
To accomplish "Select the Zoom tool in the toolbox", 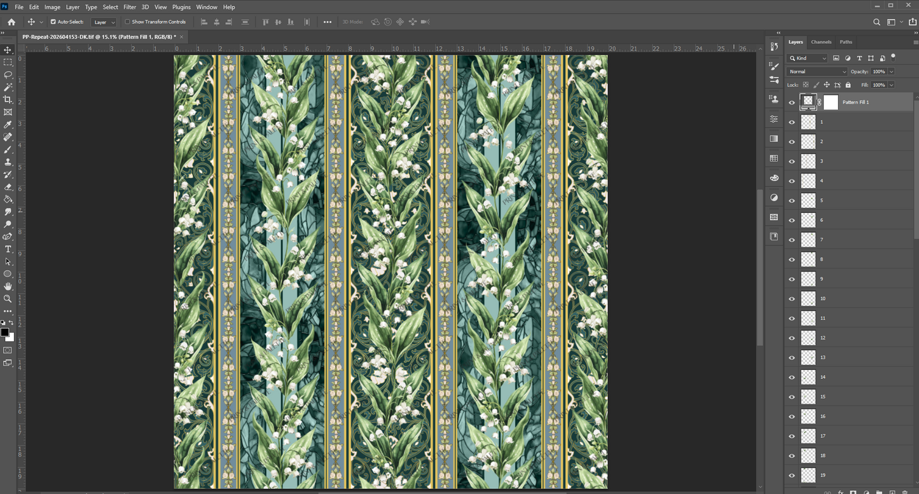I will (8, 299).
